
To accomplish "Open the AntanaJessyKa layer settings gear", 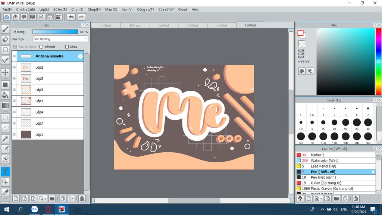I will tap(80, 56).
